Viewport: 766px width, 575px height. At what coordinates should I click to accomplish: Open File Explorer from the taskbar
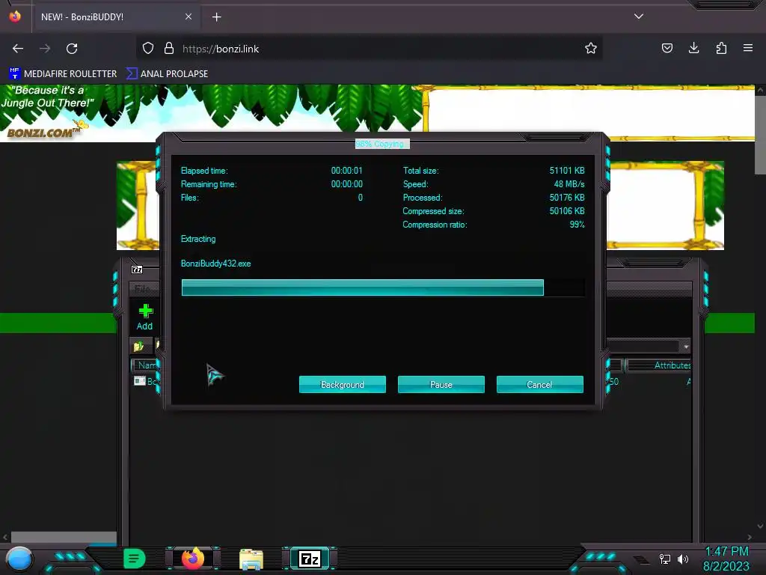251,559
